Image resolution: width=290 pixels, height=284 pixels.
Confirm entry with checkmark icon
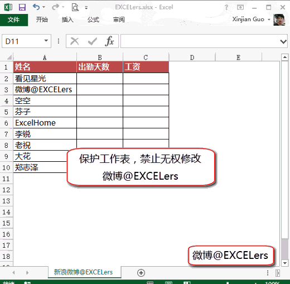coord(93,41)
